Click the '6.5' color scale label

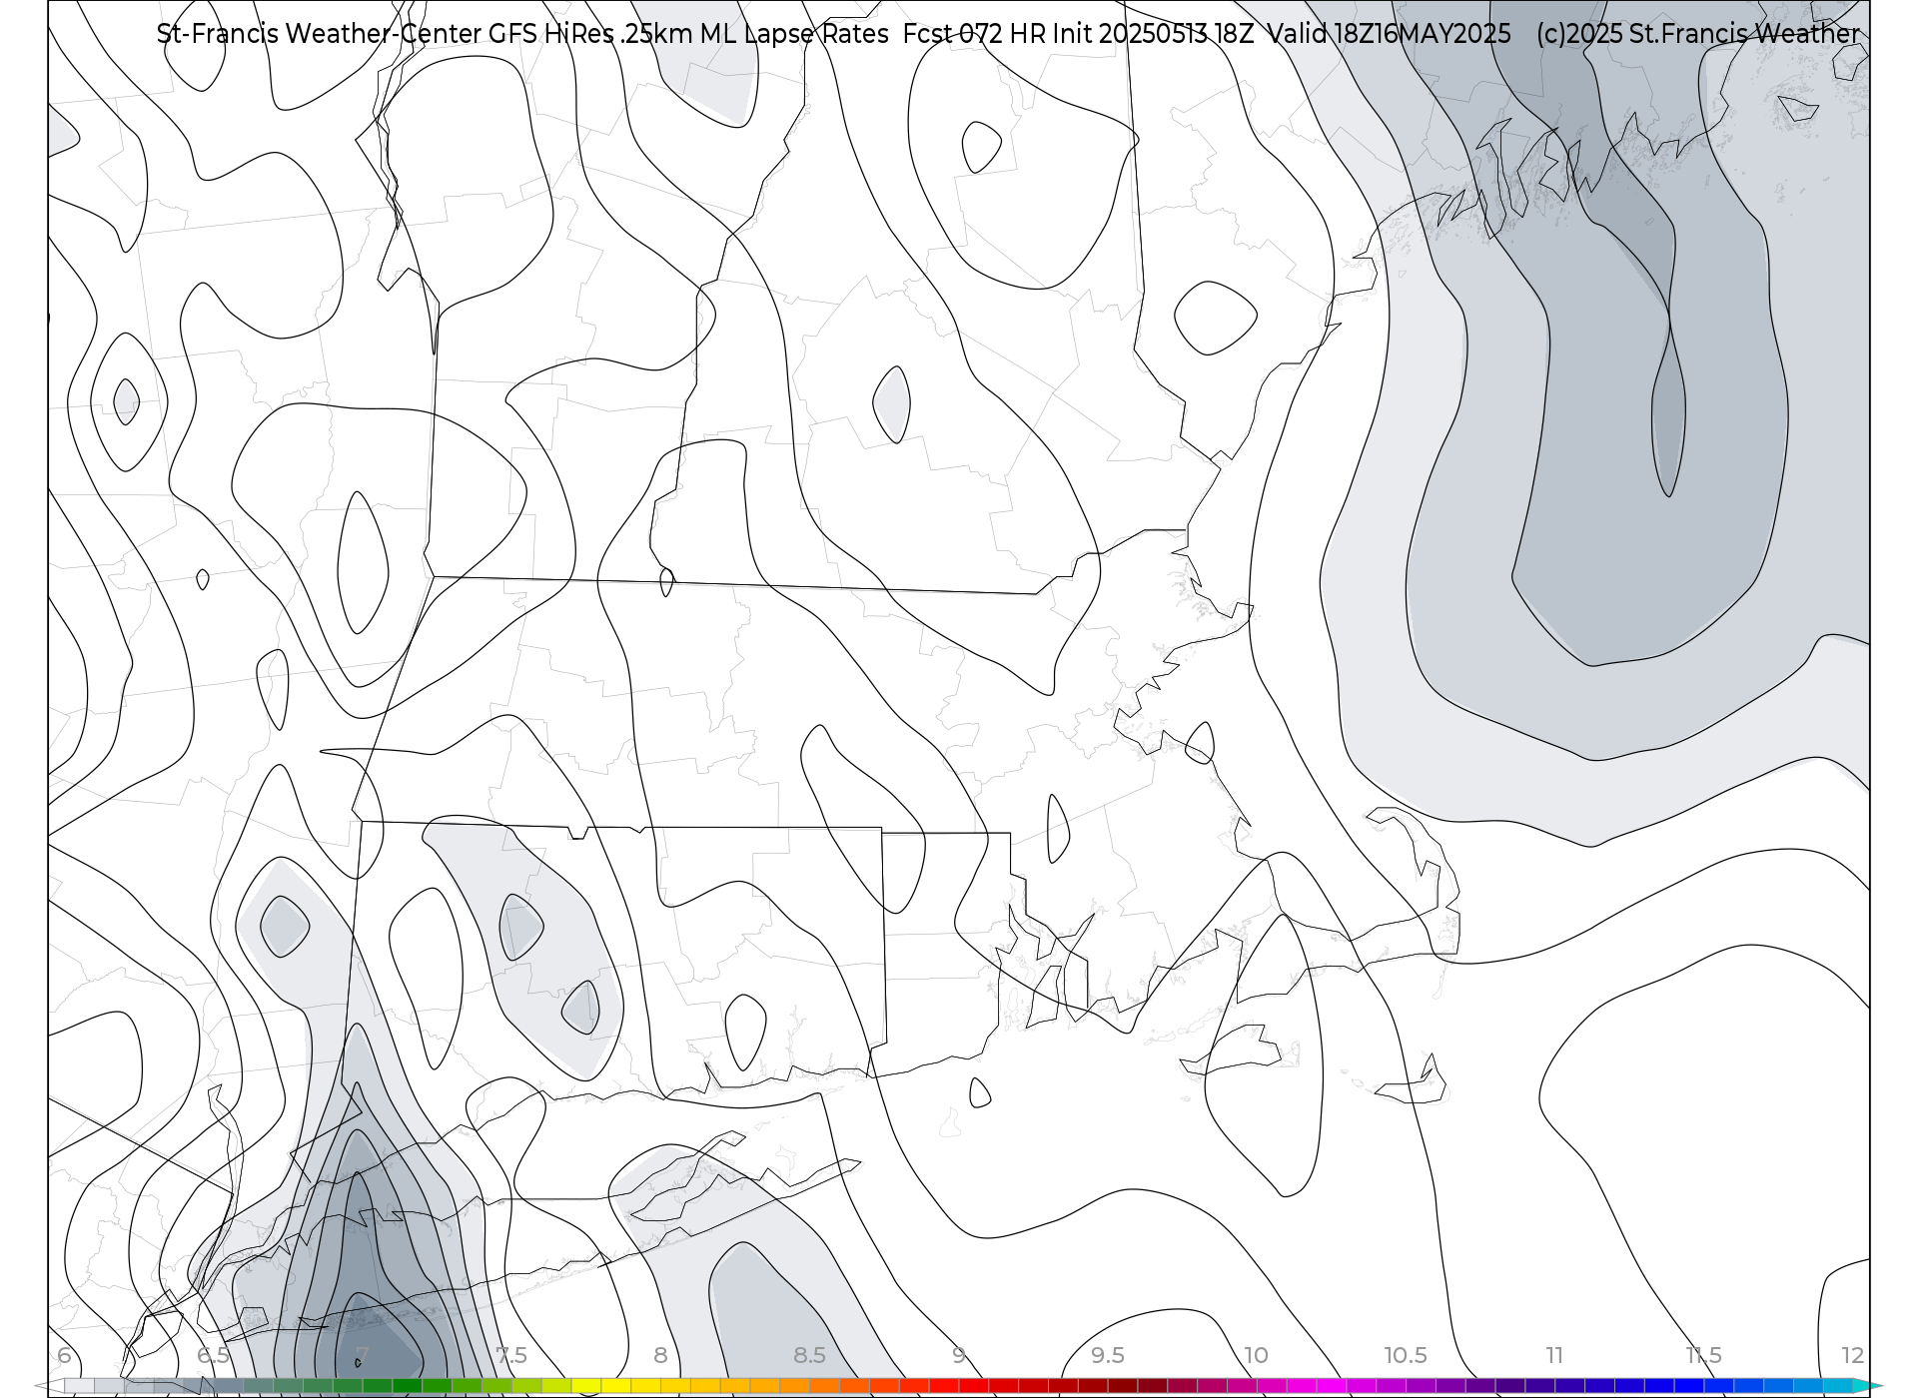pos(213,1355)
